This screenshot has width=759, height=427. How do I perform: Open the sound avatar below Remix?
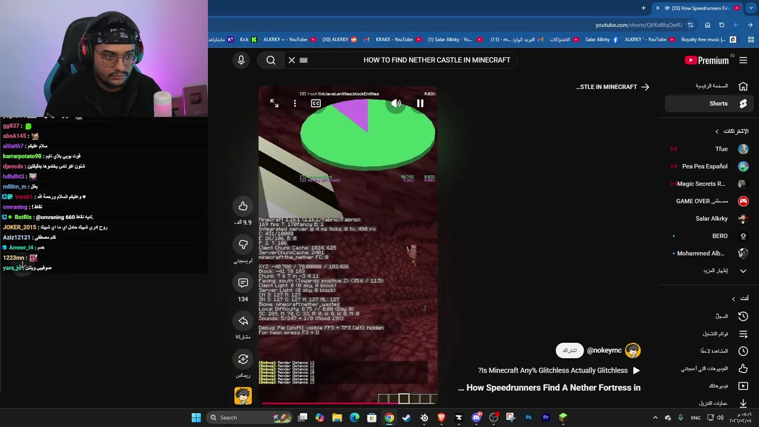(x=243, y=396)
